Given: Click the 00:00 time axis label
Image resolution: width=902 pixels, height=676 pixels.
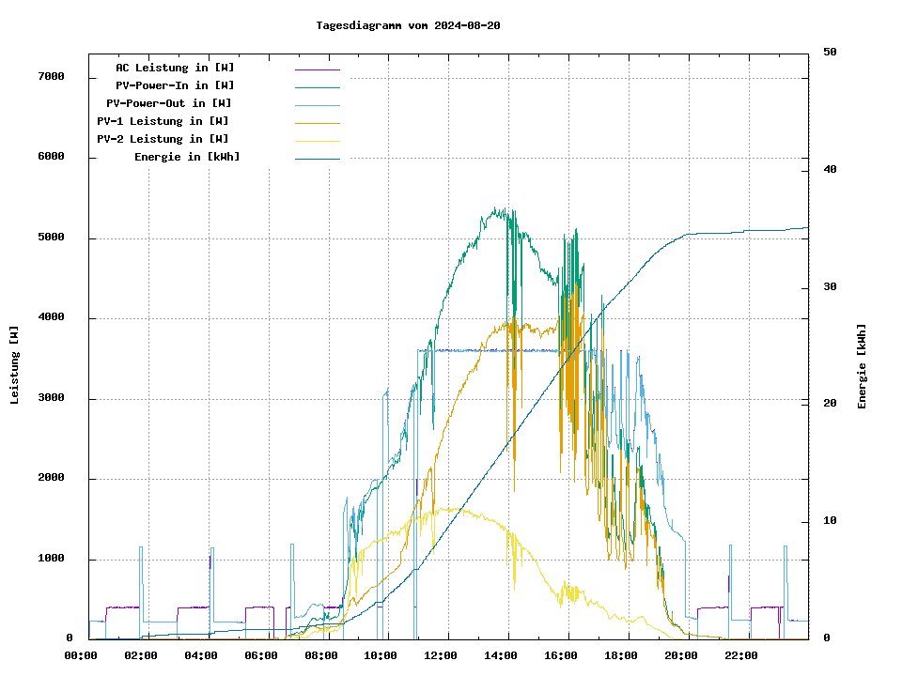Looking at the screenshot, I should (x=81, y=655).
